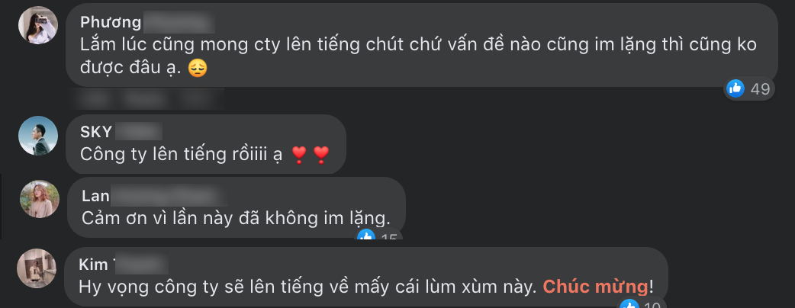Click the comment Cảm ơn vì lần này

click(237, 218)
